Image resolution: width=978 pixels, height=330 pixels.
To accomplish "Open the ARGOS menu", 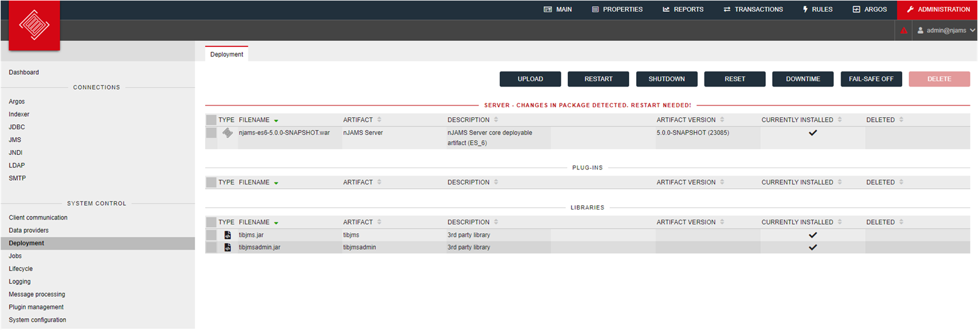I will coord(869,9).
